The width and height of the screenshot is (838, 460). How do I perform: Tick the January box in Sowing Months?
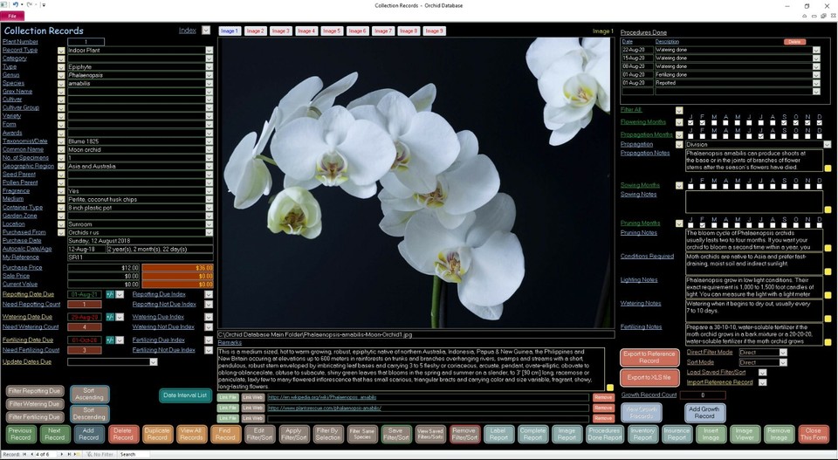coord(690,187)
